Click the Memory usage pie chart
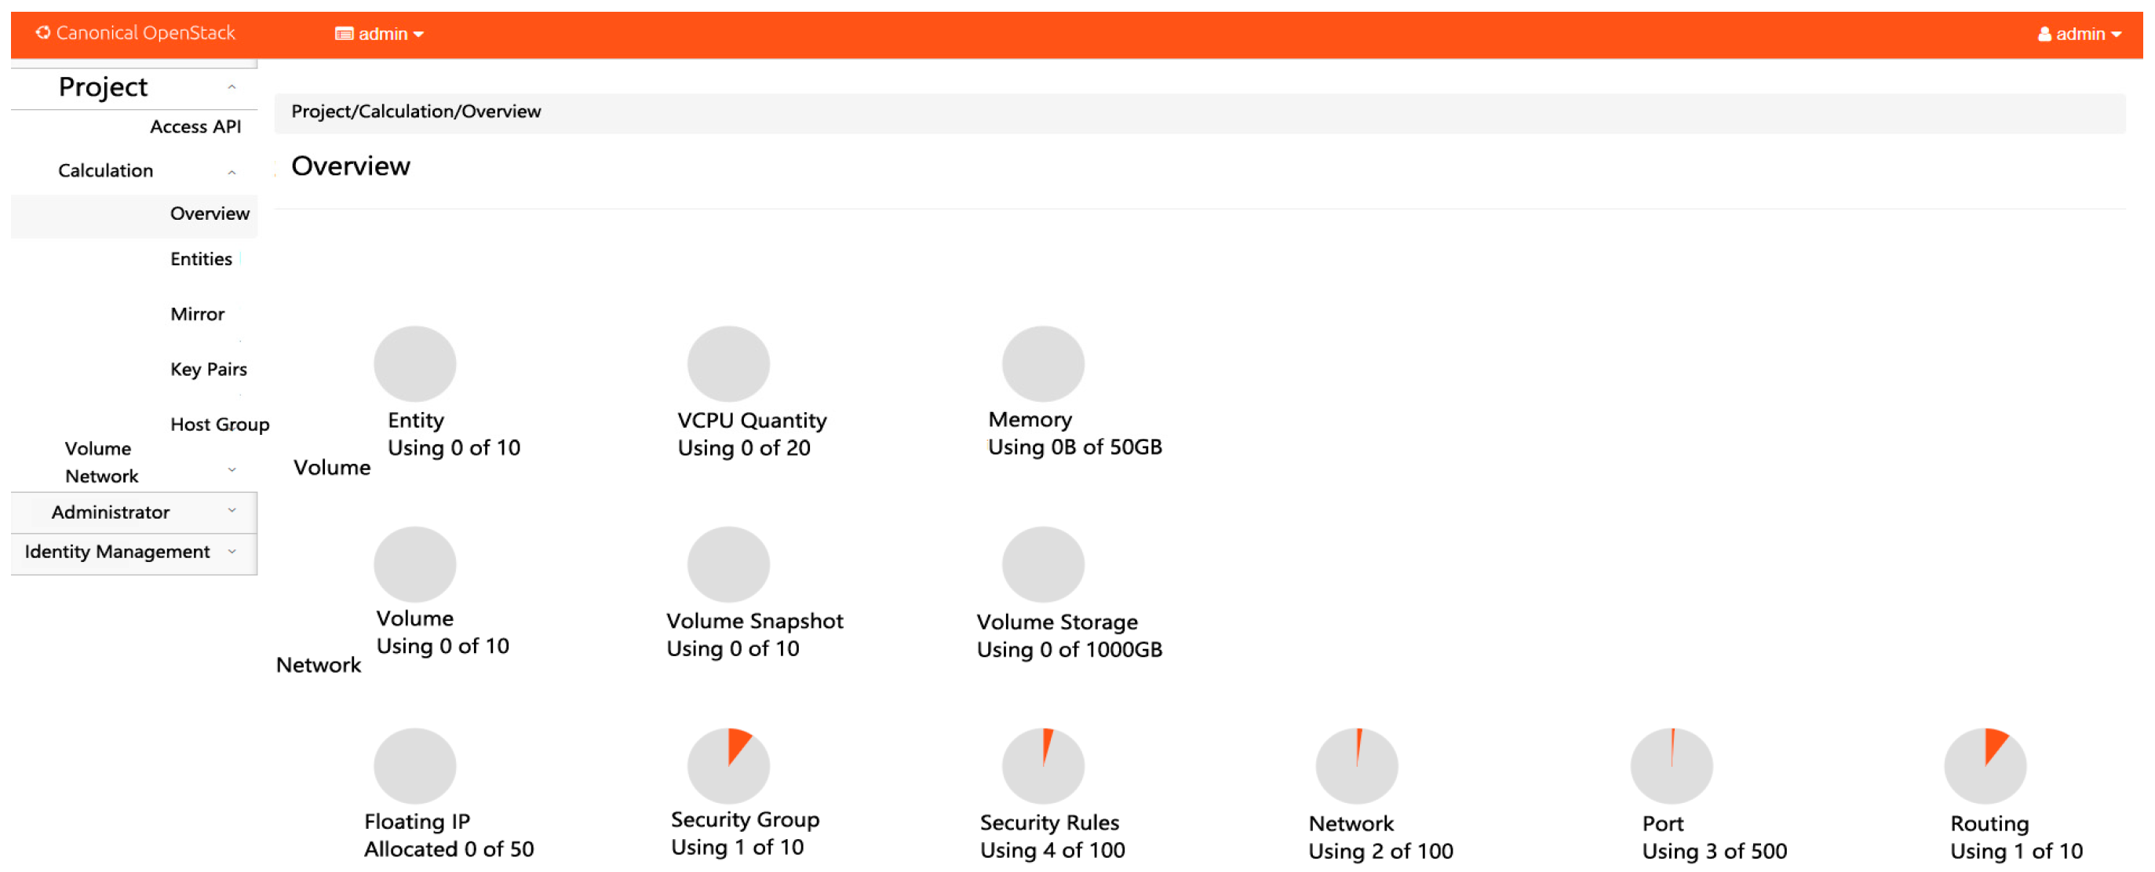Screen dimensions: 2155x872 tap(1042, 363)
